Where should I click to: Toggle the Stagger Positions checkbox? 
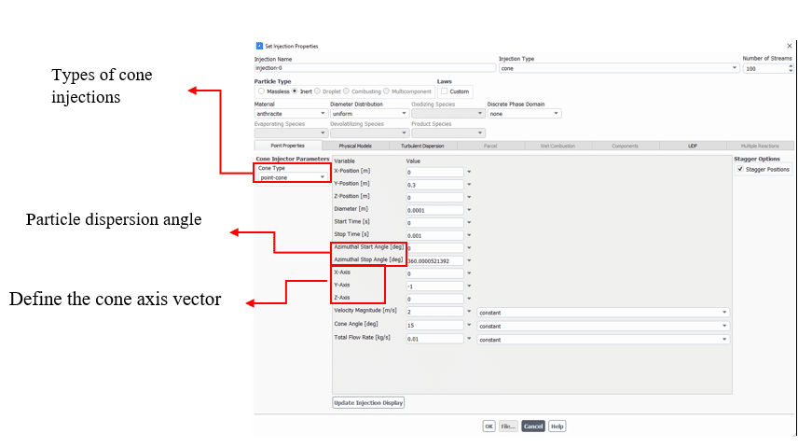coord(740,169)
